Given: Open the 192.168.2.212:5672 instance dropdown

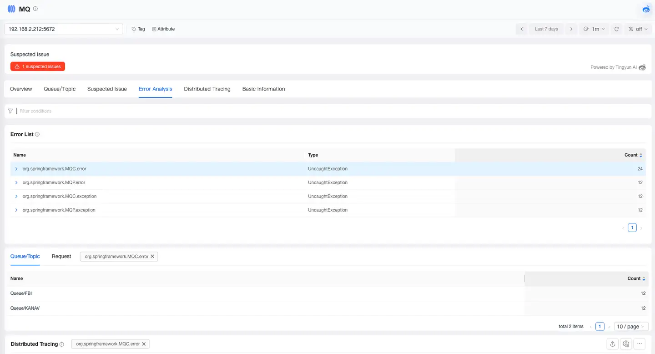Looking at the screenshot, I should 64,29.
